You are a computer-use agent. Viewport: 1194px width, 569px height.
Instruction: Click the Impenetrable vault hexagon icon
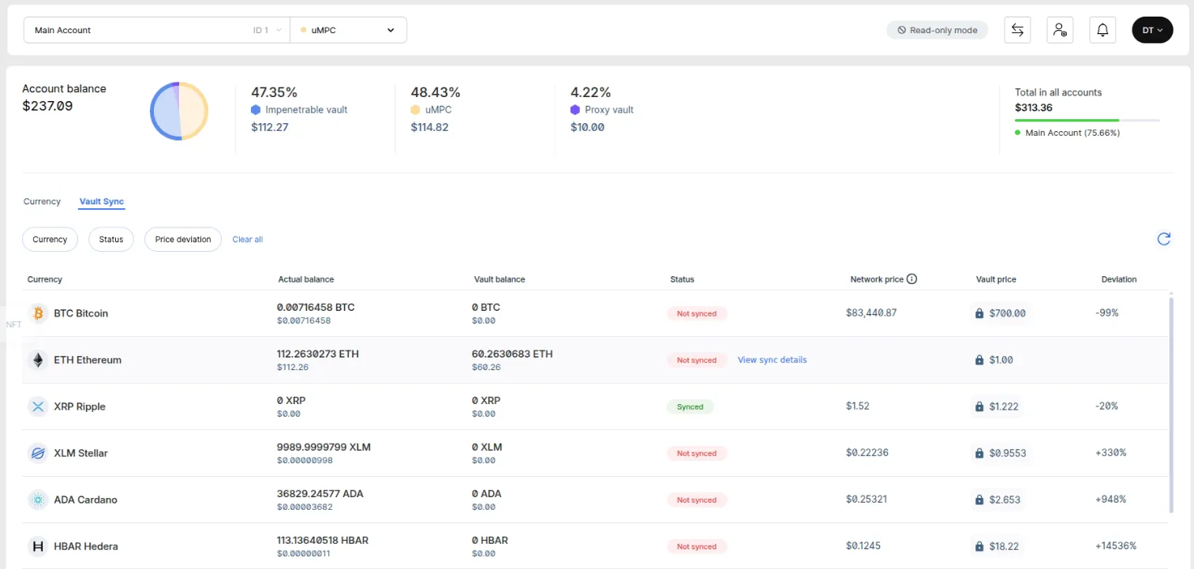click(256, 110)
